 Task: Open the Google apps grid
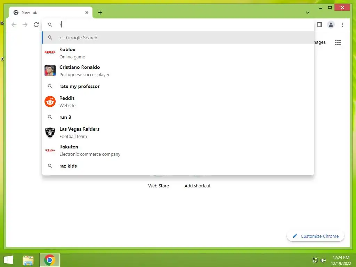point(338,42)
